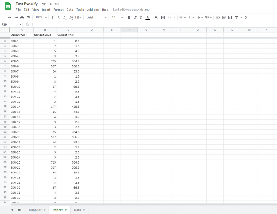Click the cloud document status icon
This screenshot has width=277, height=214.
57,4
